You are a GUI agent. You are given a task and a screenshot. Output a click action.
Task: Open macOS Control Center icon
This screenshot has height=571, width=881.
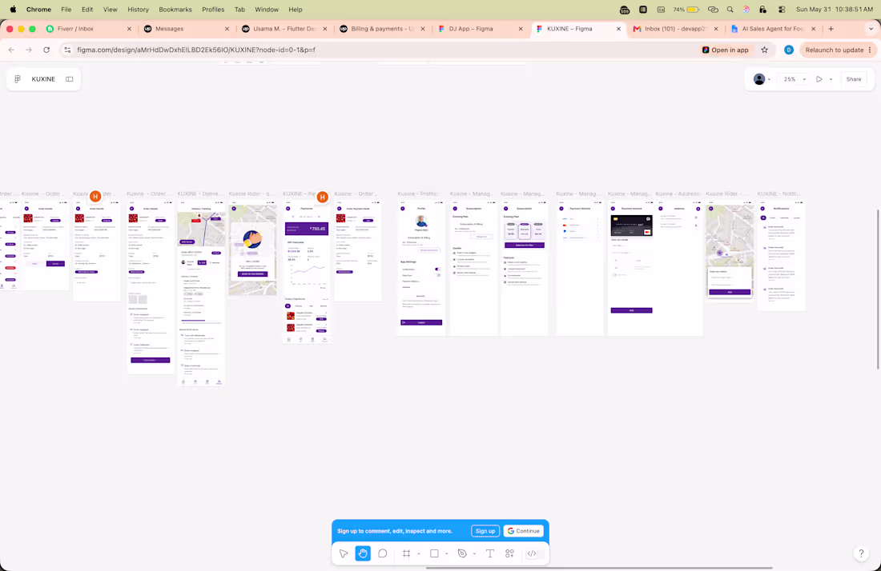pyautogui.click(x=782, y=10)
